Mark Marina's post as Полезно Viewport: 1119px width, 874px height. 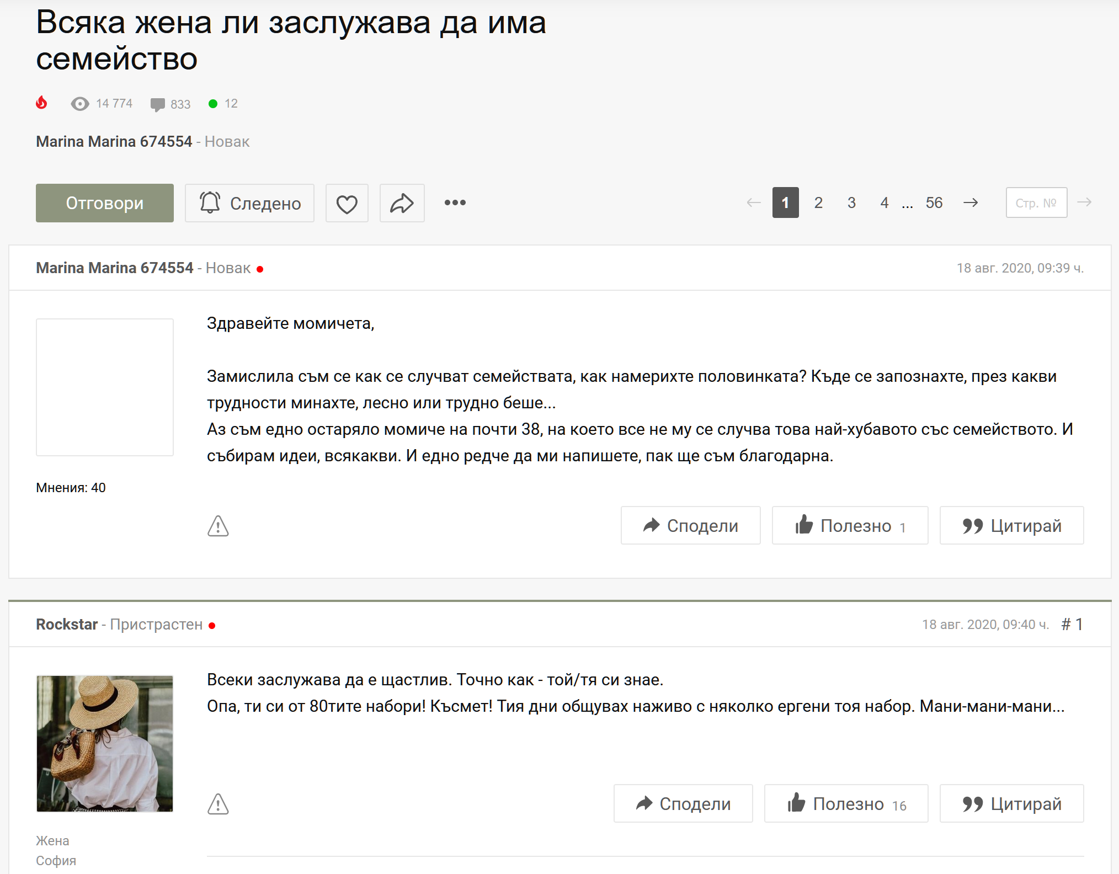[850, 526]
